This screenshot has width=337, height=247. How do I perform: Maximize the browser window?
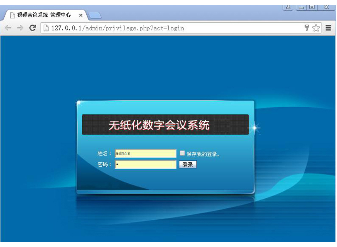click(x=312, y=7)
